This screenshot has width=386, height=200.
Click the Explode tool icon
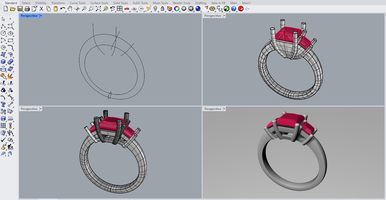pyautogui.click(x=10, y=76)
